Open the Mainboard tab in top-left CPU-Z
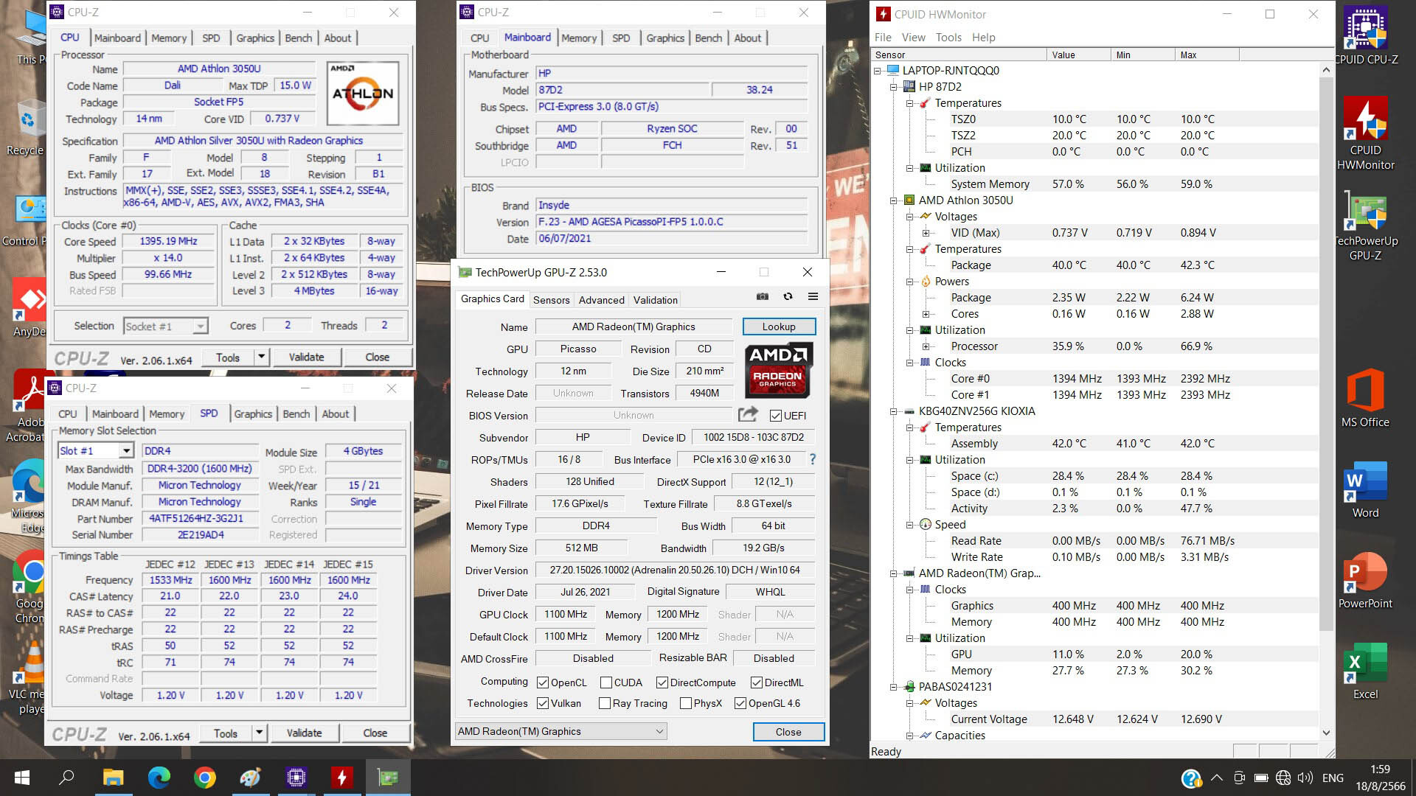The image size is (1416, 796). tap(117, 38)
